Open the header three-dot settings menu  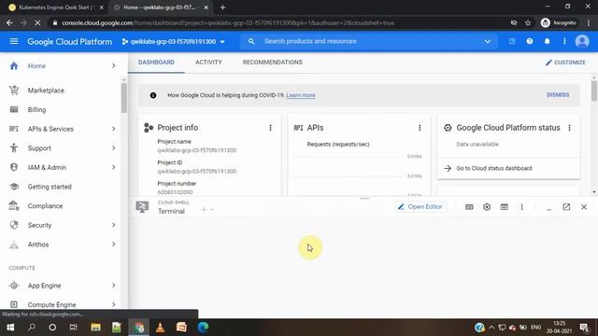[564, 41]
